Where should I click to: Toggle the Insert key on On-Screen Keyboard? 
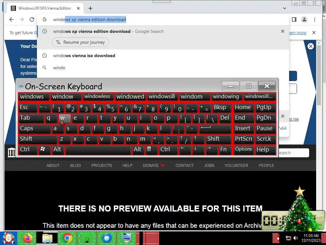(244, 129)
